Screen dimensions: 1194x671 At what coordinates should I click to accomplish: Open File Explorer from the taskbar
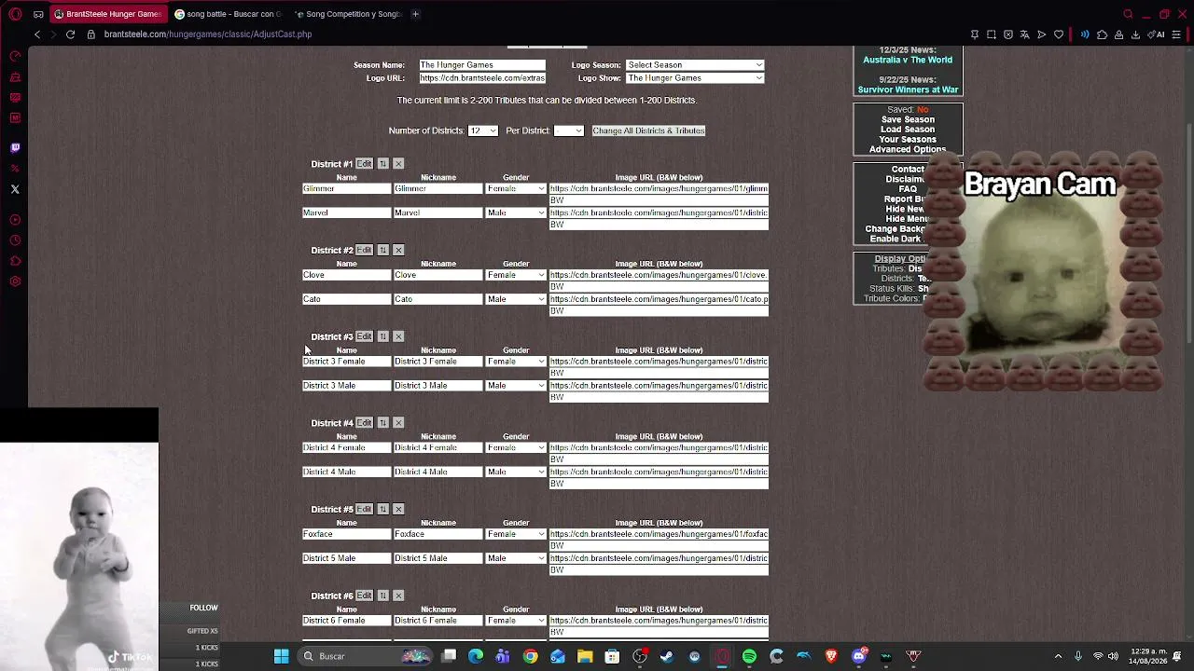click(585, 656)
